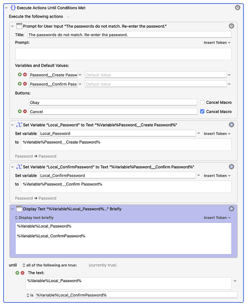Uncheck Cancel Macro for the Cancel button
This screenshot has height=306, width=247.
[202, 111]
